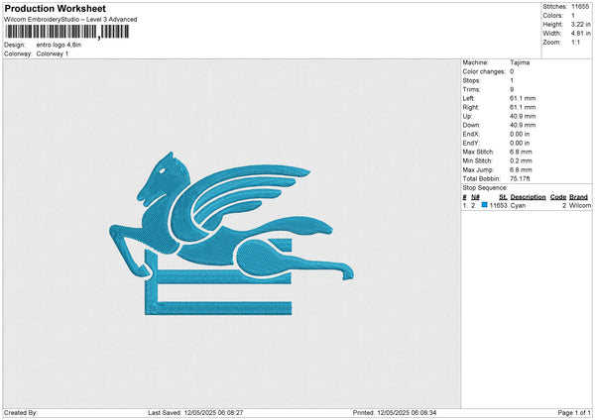Click the winged horse embroidery design preview
The width and height of the screenshot is (595, 420).
231,234
